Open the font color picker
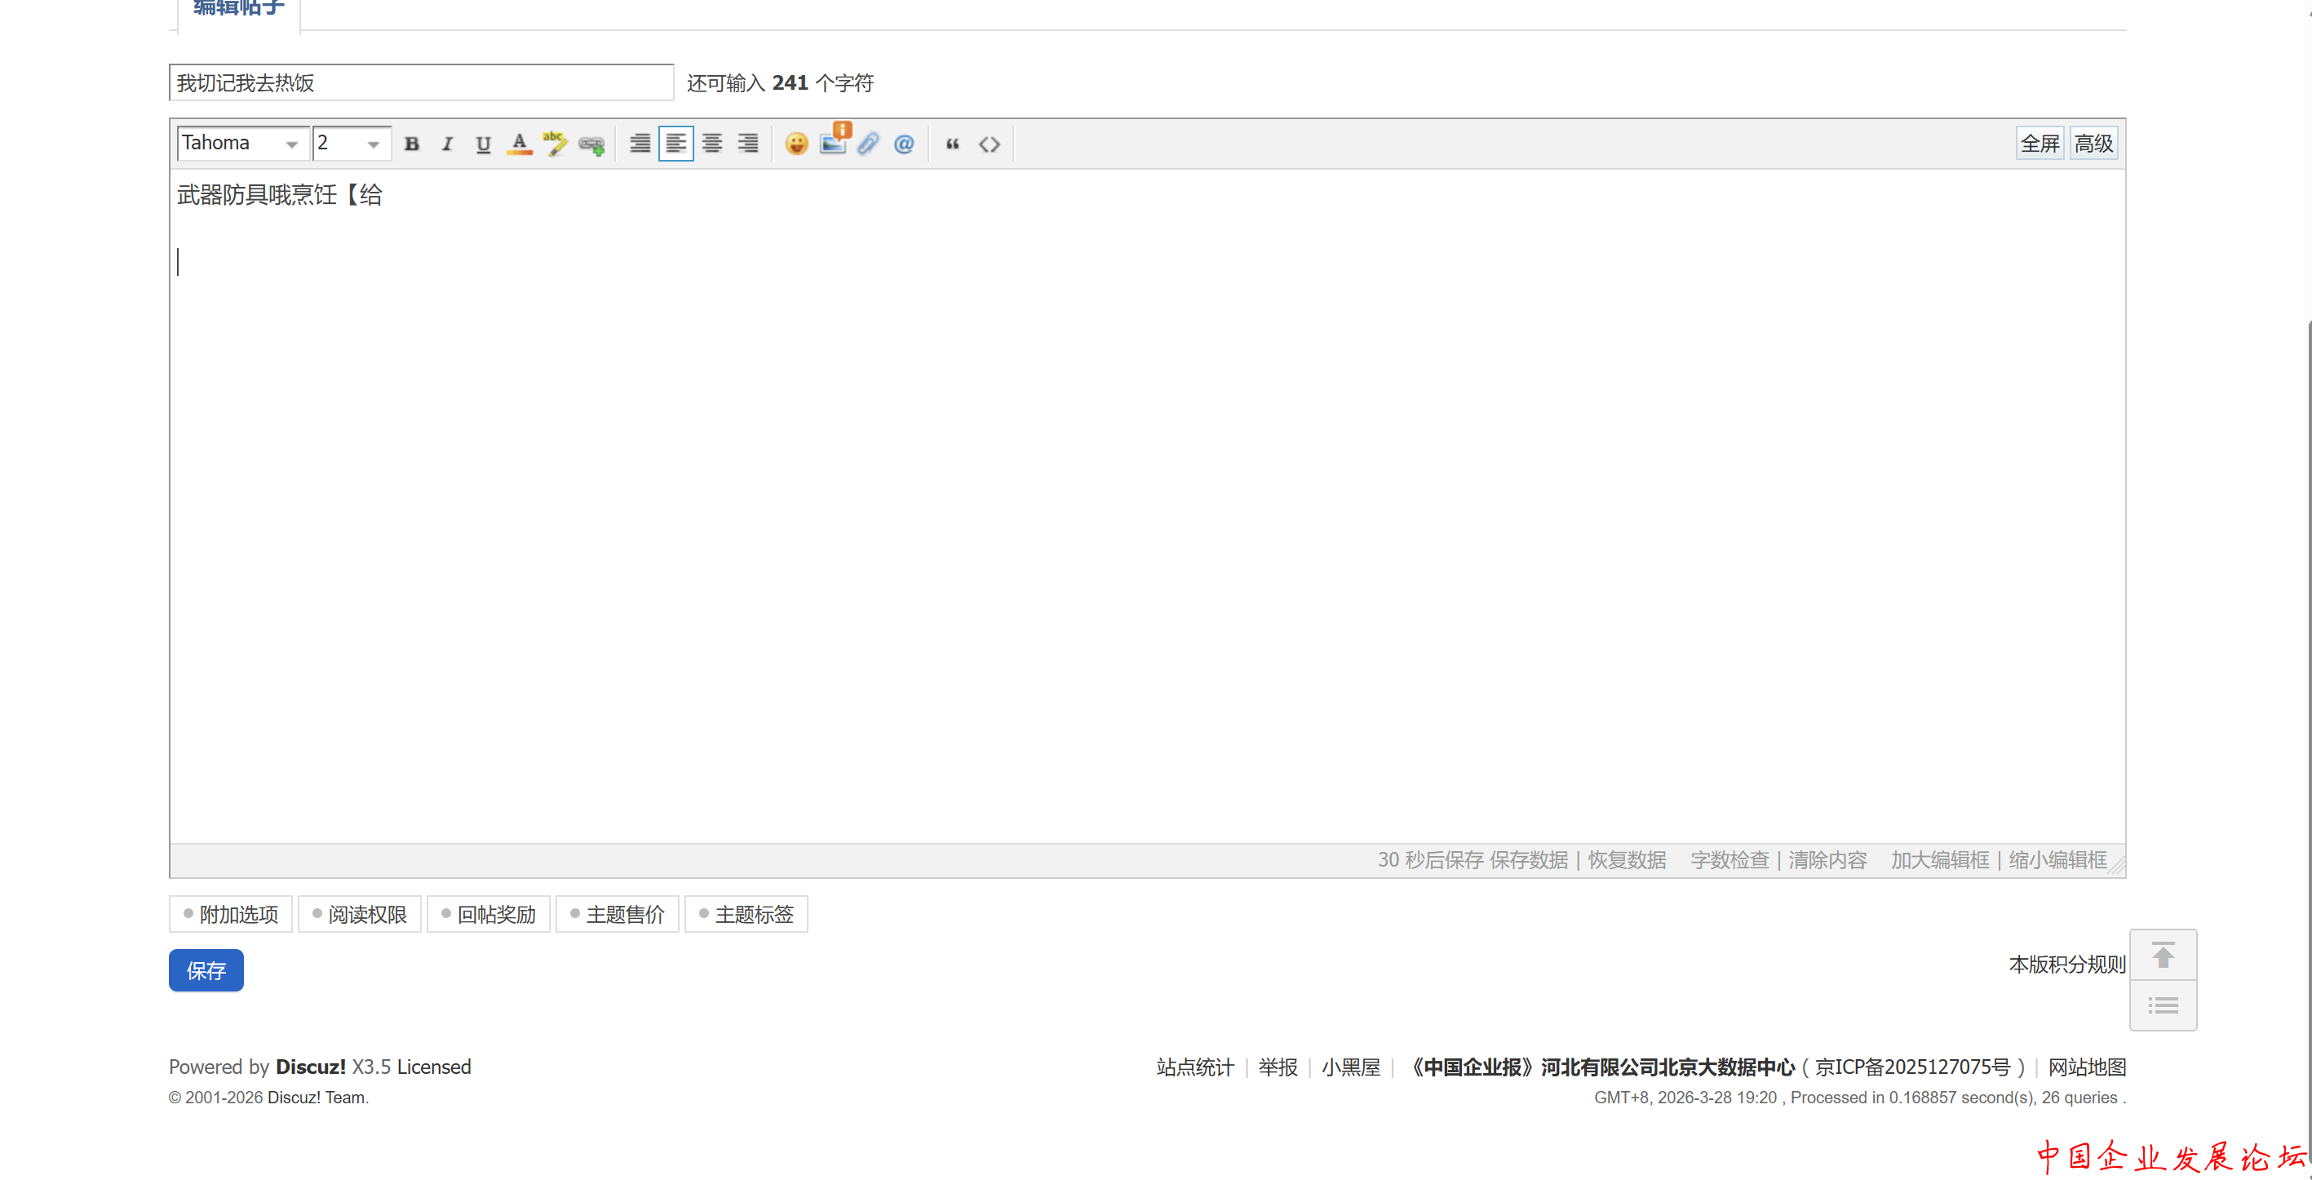 (x=519, y=144)
